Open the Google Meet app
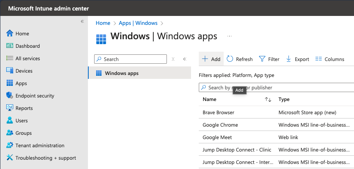The image size is (354, 169). (x=217, y=137)
